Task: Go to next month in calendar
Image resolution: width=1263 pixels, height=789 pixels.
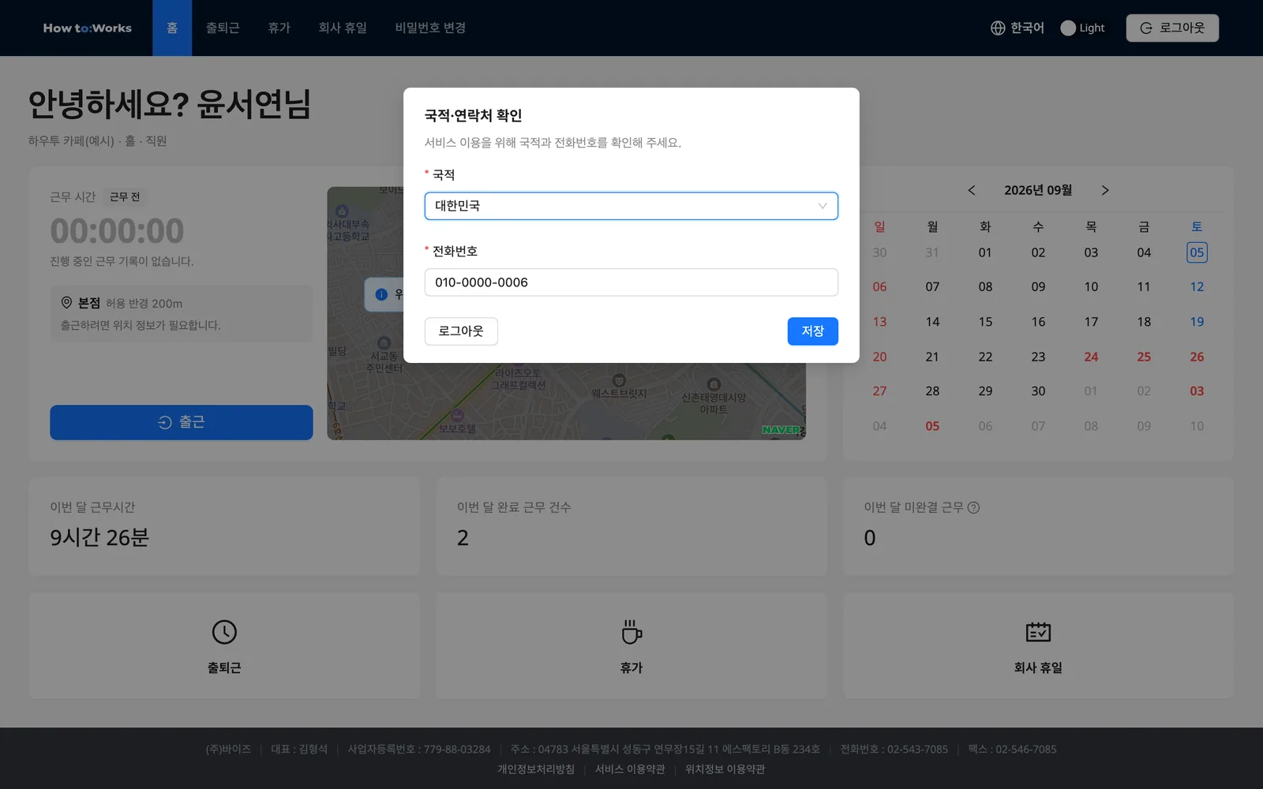Action: click(1105, 190)
